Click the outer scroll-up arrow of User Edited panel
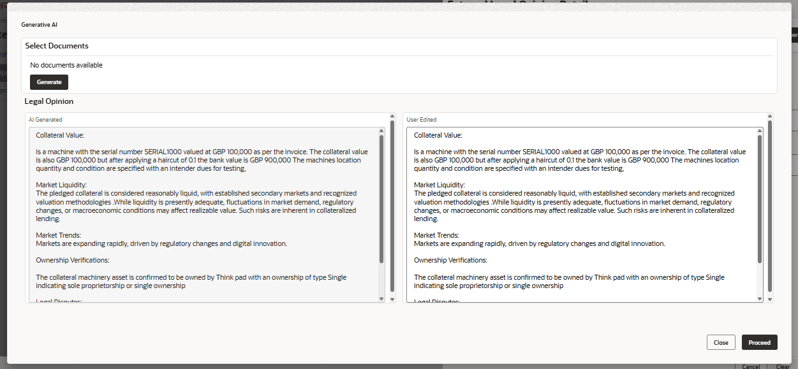Screen dimensions: 798x369 click(770, 117)
